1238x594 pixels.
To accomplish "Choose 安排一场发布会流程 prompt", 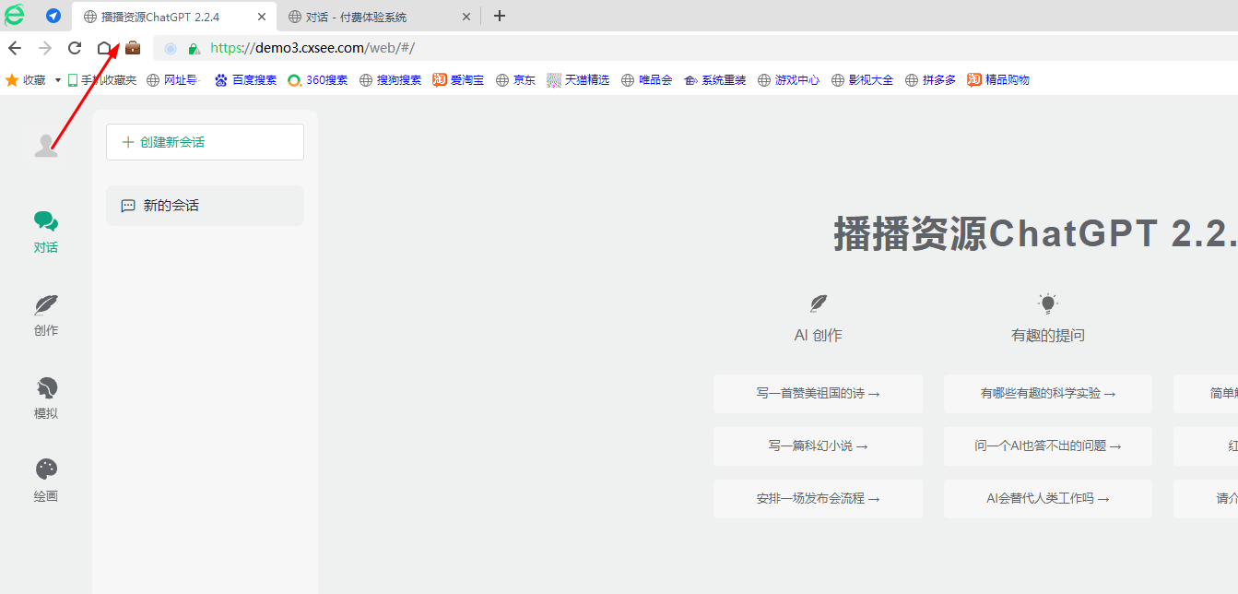I will tap(818, 499).
